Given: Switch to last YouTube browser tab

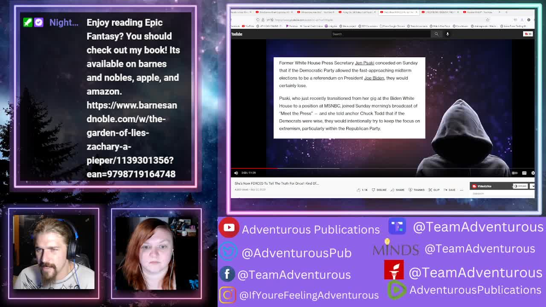Looking at the screenshot, I should point(482,12).
